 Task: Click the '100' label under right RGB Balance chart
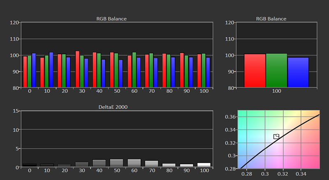click(x=276, y=91)
